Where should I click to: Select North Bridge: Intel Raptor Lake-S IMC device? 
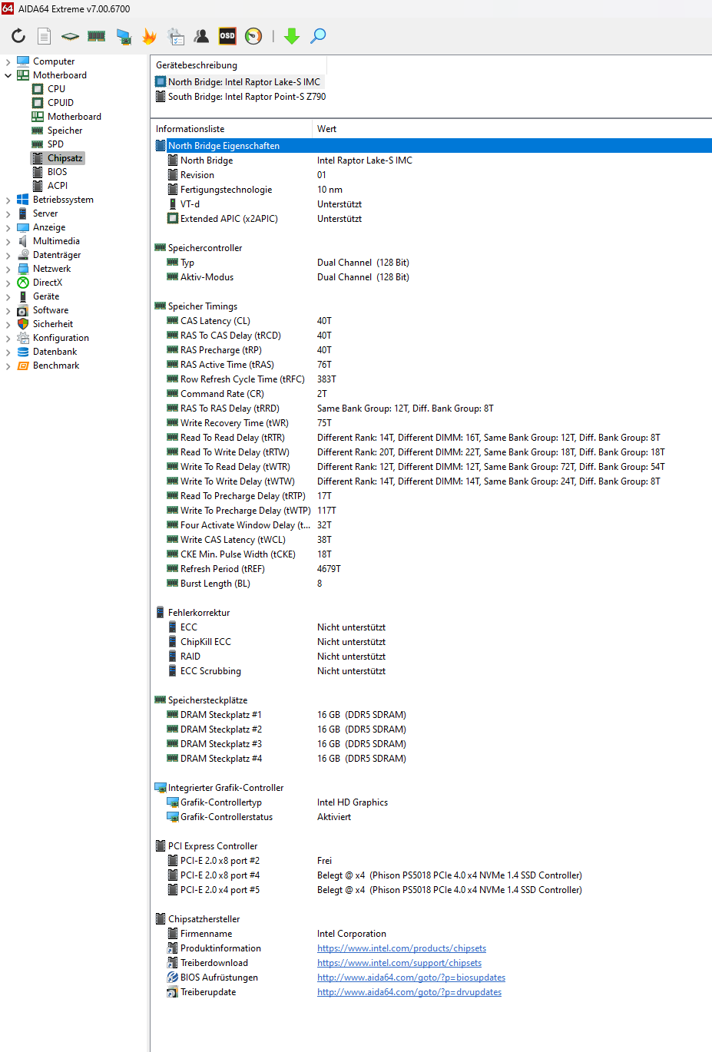[238, 82]
